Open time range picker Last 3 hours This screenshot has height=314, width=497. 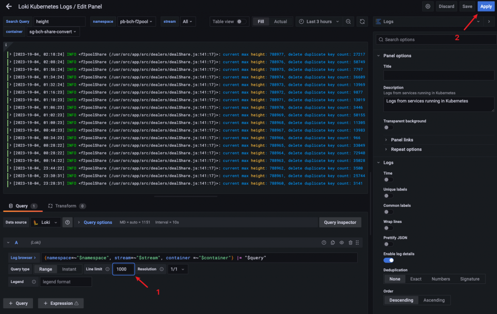click(319, 21)
